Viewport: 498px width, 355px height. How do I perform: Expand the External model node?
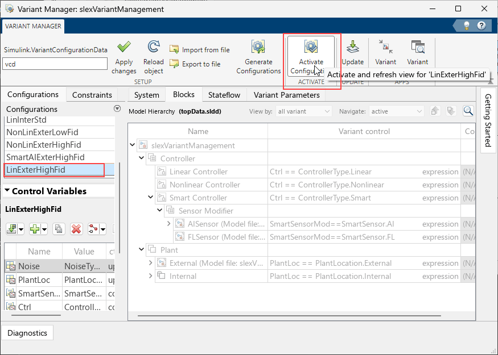coord(151,263)
